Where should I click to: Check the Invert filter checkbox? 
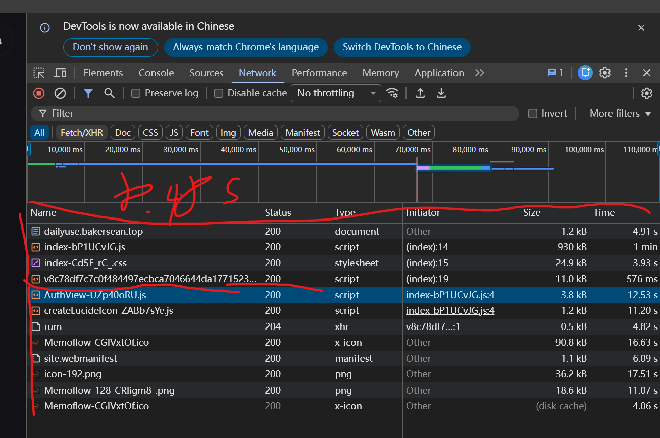(x=533, y=114)
